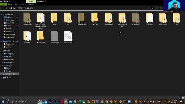The image size is (185, 104).
Task: Open the weather widget showing 26°C
Action: pos(138,101)
